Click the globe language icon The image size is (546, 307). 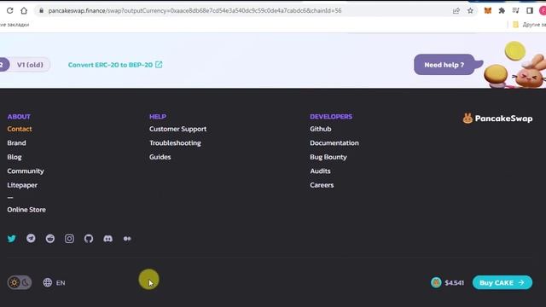tap(48, 282)
